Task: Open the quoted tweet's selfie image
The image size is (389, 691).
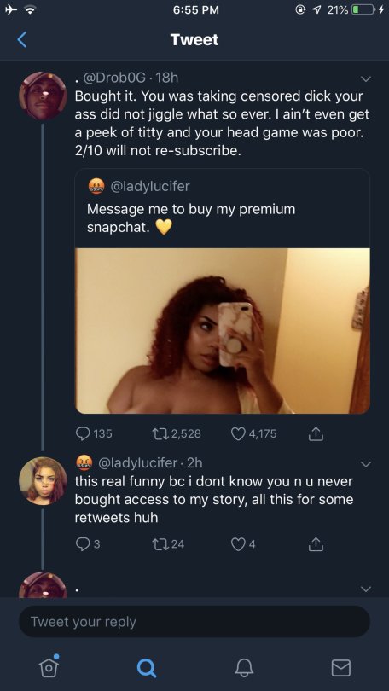Action: click(223, 330)
